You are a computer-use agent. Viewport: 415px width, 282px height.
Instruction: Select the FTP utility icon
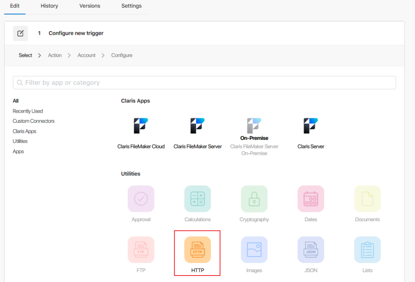tap(141, 250)
